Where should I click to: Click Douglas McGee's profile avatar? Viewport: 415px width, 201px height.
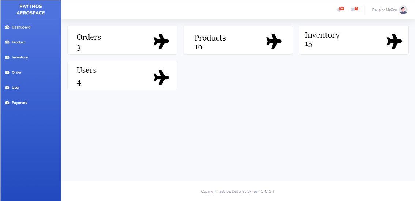coord(403,10)
